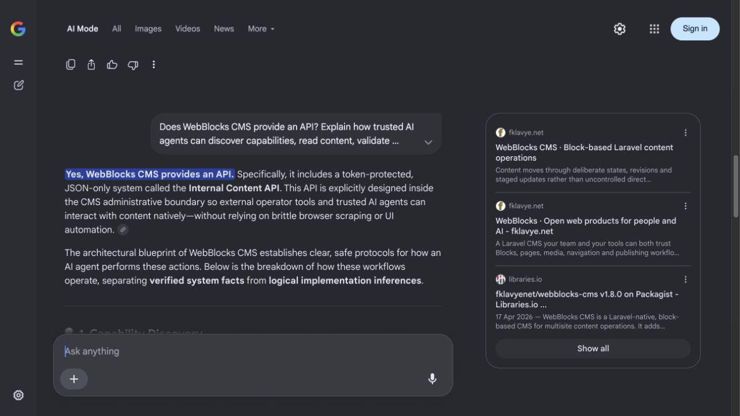Open the Google apps grid
The image size is (740, 416).
pos(655,29)
